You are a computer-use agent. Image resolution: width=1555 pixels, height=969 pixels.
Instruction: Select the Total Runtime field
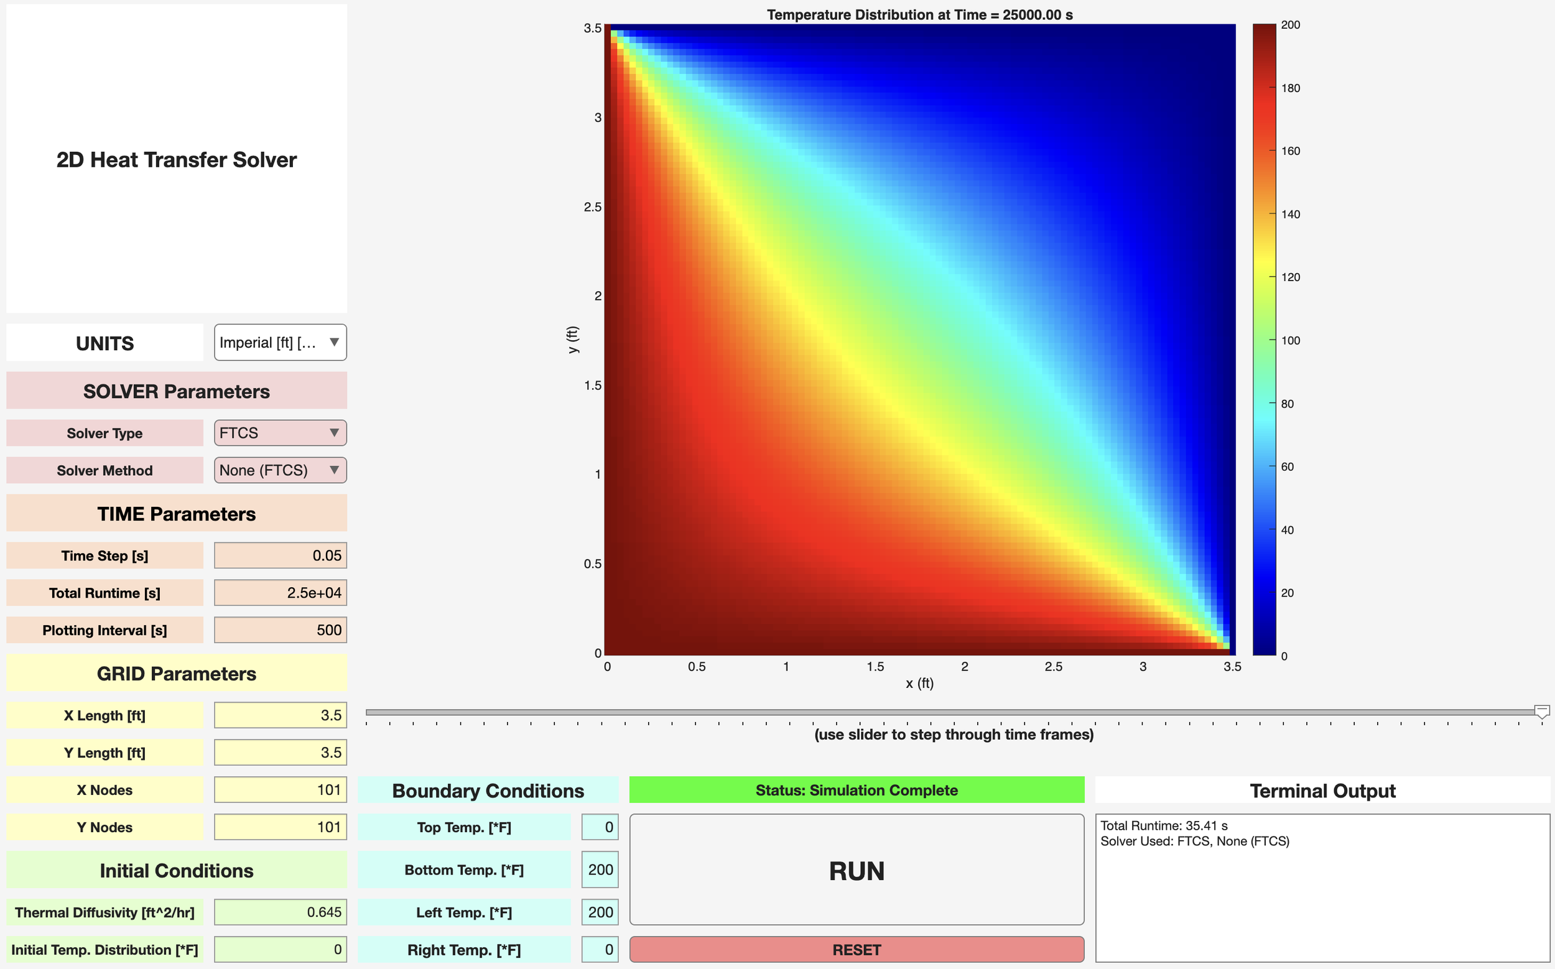280,593
